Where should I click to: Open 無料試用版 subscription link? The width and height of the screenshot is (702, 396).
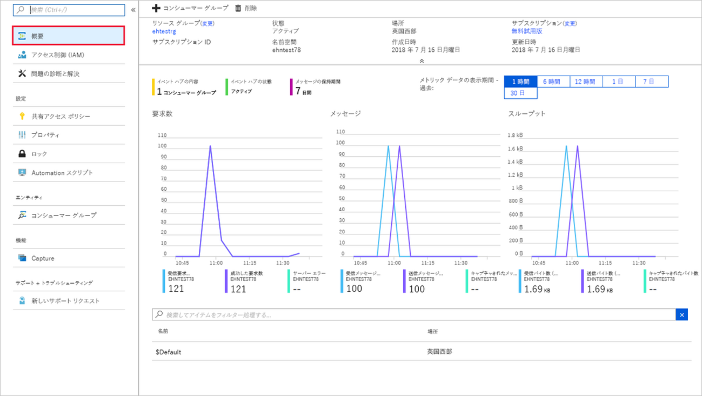[x=527, y=31]
